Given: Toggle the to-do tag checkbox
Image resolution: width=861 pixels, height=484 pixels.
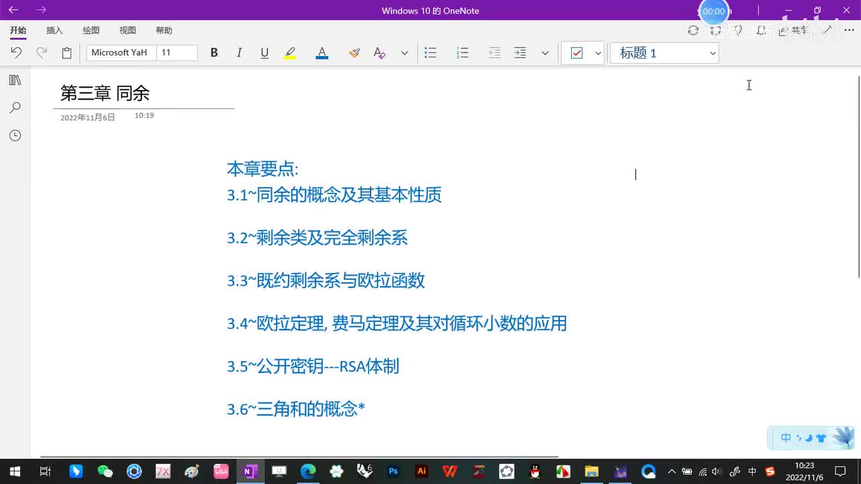Looking at the screenshot, I should (576, 52).
